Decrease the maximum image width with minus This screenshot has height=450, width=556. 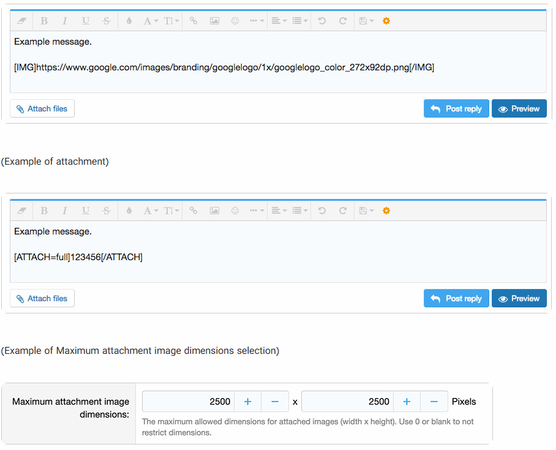click(x=275, y=402)
